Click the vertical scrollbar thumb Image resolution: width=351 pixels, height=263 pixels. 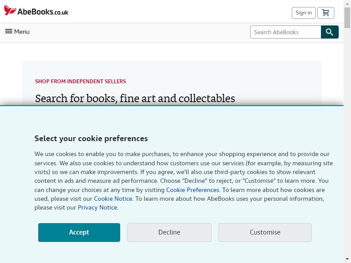347,18
